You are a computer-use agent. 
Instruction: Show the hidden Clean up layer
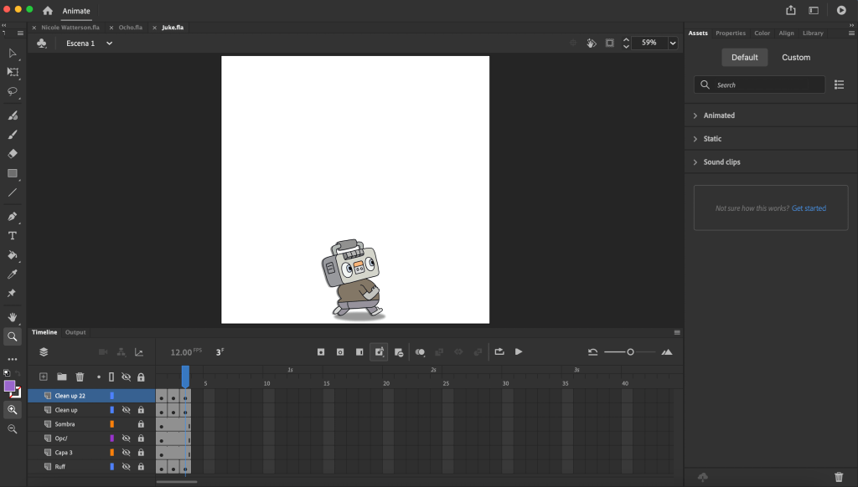click(126, 410)
